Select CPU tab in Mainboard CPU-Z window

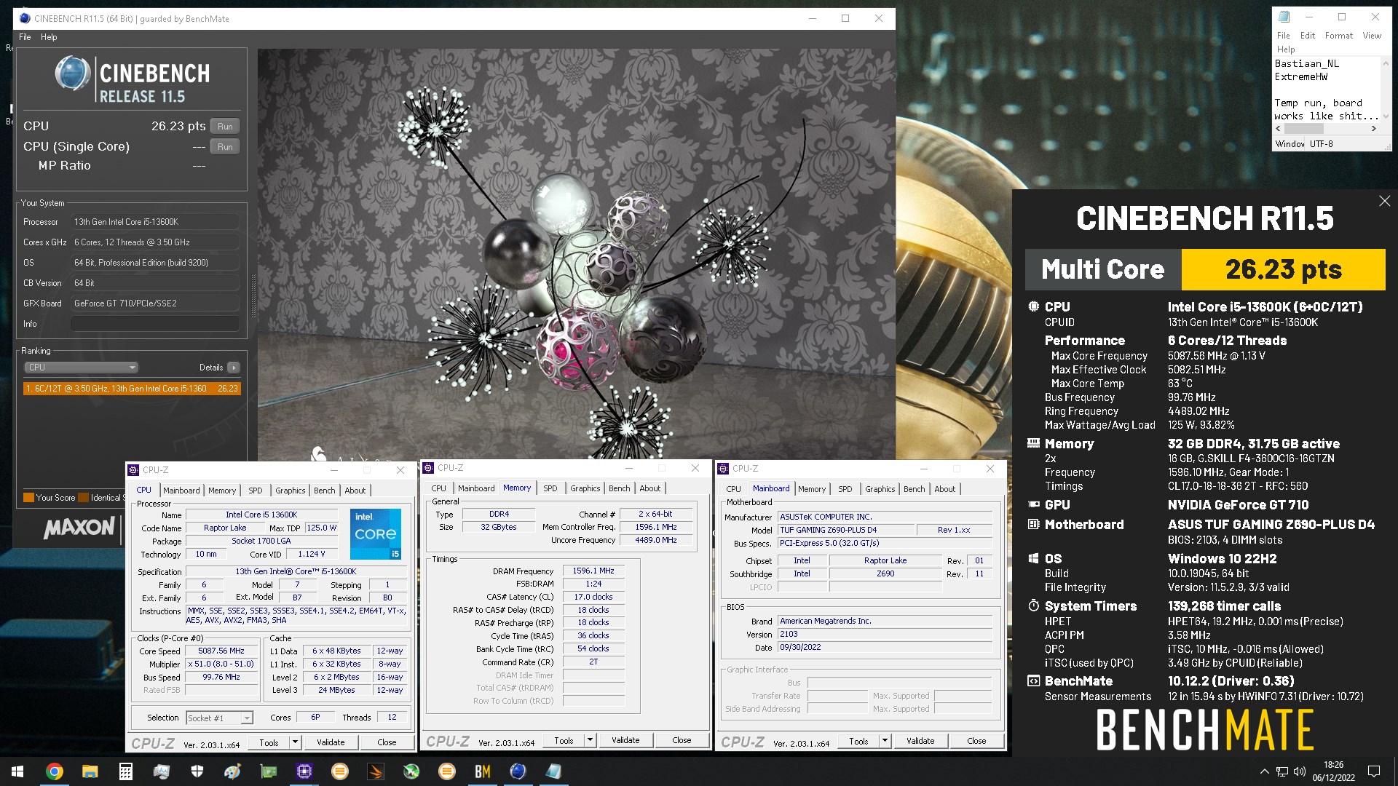(733, 489)
